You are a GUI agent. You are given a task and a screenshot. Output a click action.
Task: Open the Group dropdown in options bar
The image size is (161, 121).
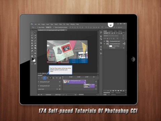49,27
